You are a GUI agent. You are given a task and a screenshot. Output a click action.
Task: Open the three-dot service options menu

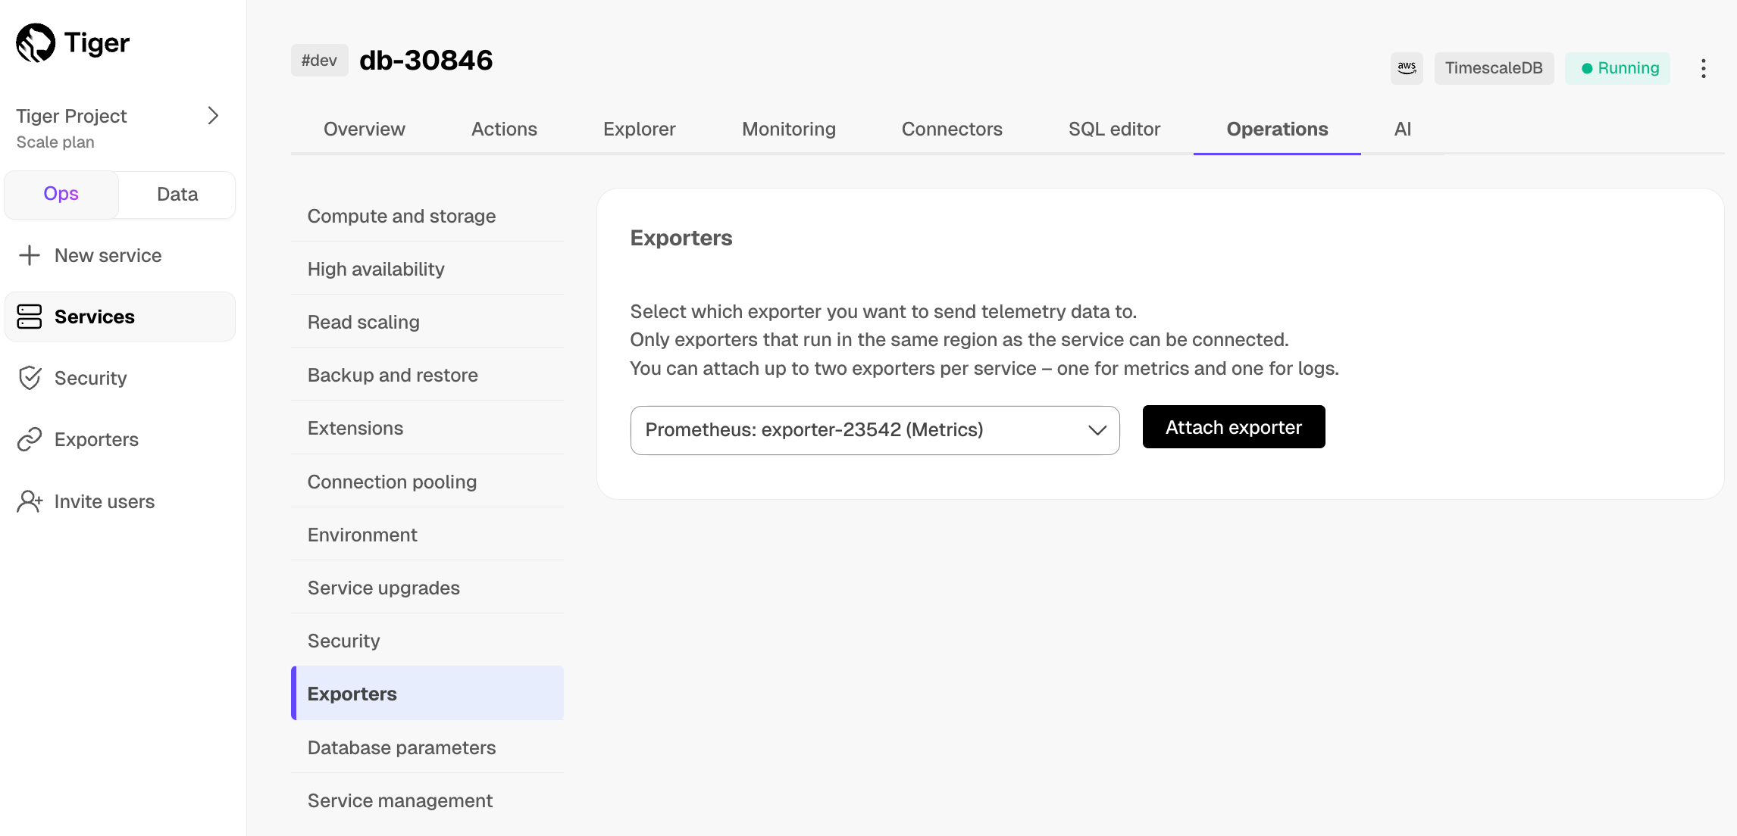(1703, 68)
